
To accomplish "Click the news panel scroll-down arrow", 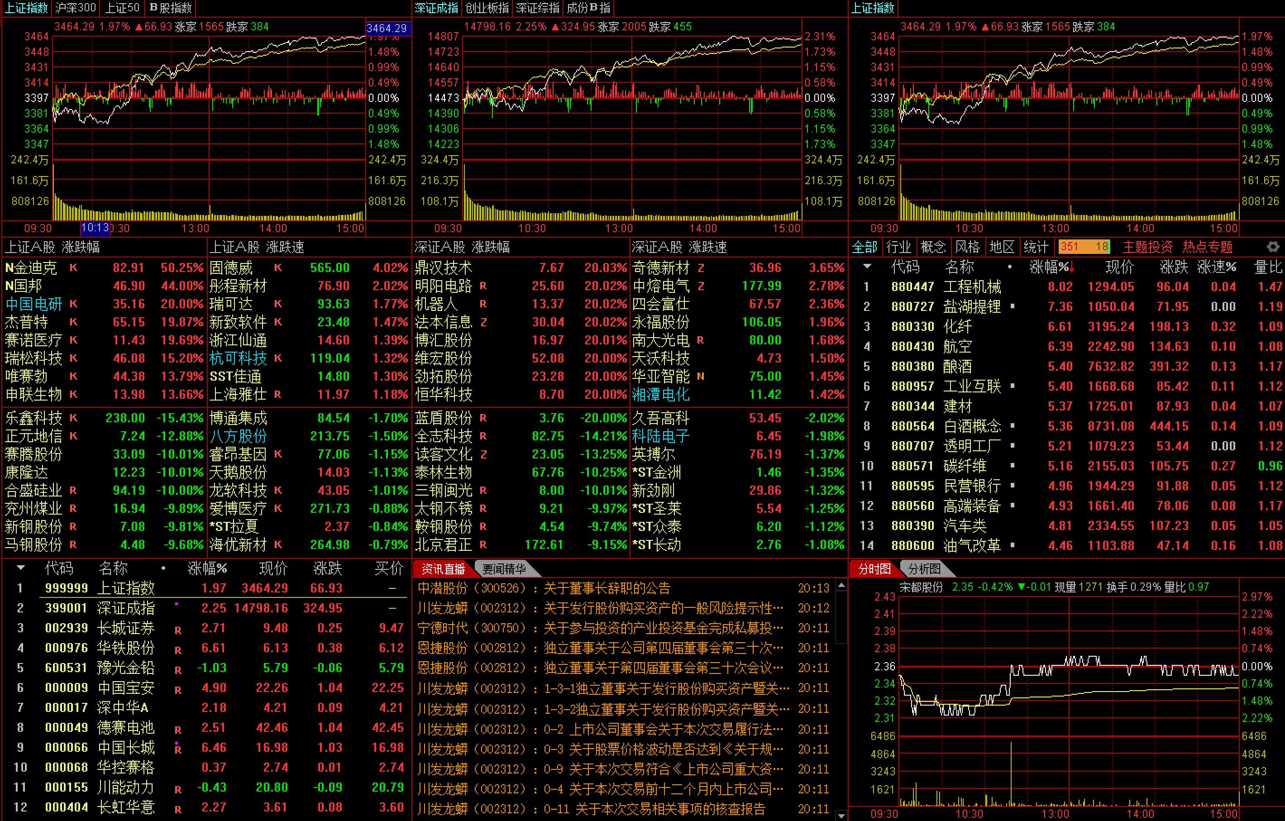I will coord(841,816).
